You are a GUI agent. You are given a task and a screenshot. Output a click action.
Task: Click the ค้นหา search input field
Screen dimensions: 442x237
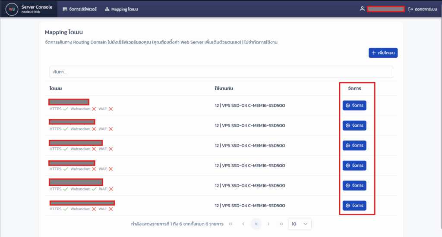click(221, 72)
